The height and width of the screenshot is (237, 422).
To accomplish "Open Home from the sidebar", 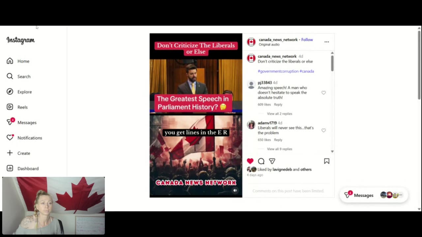I will 23,61.
